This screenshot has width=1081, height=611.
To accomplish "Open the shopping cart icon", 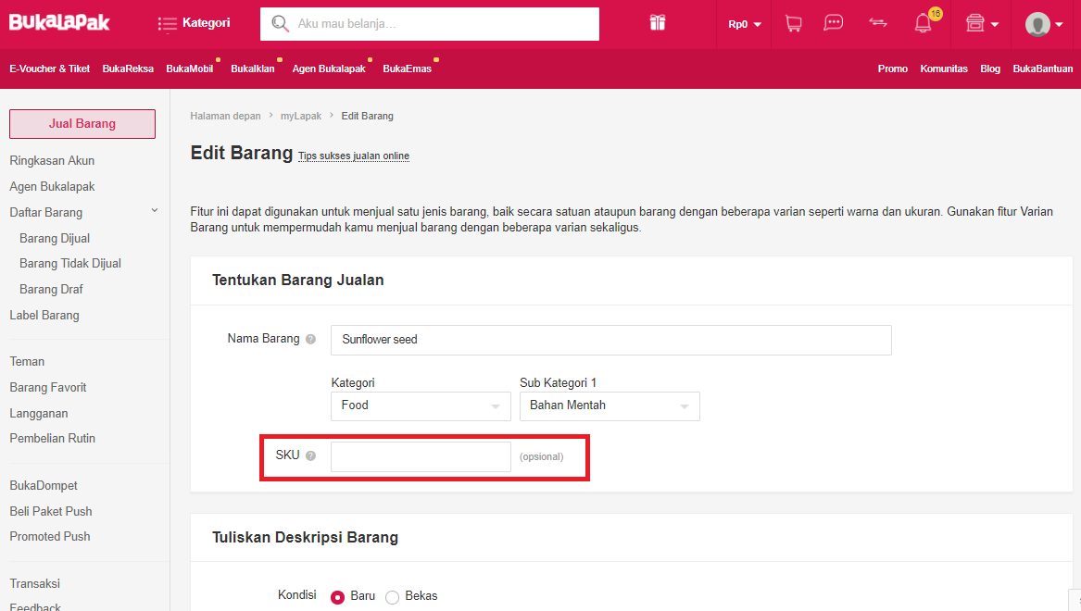I will pyautogui.click(x=794, y=23).
